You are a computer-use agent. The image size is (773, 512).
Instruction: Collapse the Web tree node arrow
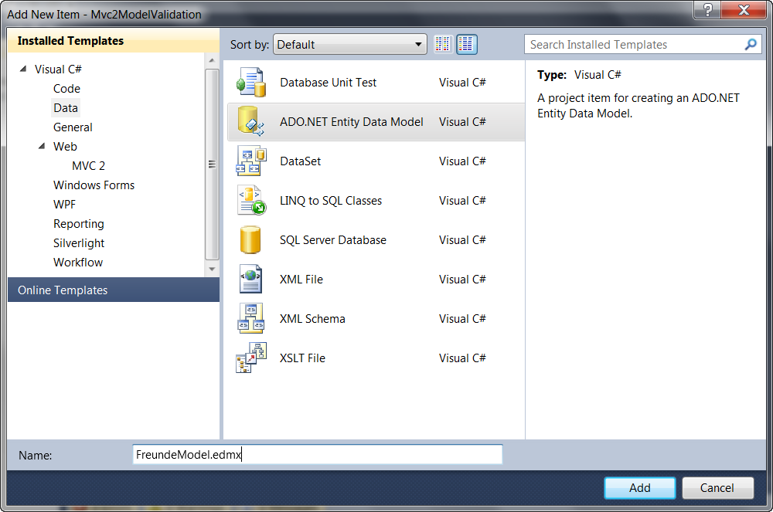42,147
